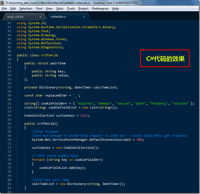200x194 pixels.
Task: Click 'public struct pairItem' declaration
Action: (x=45, y=63)
